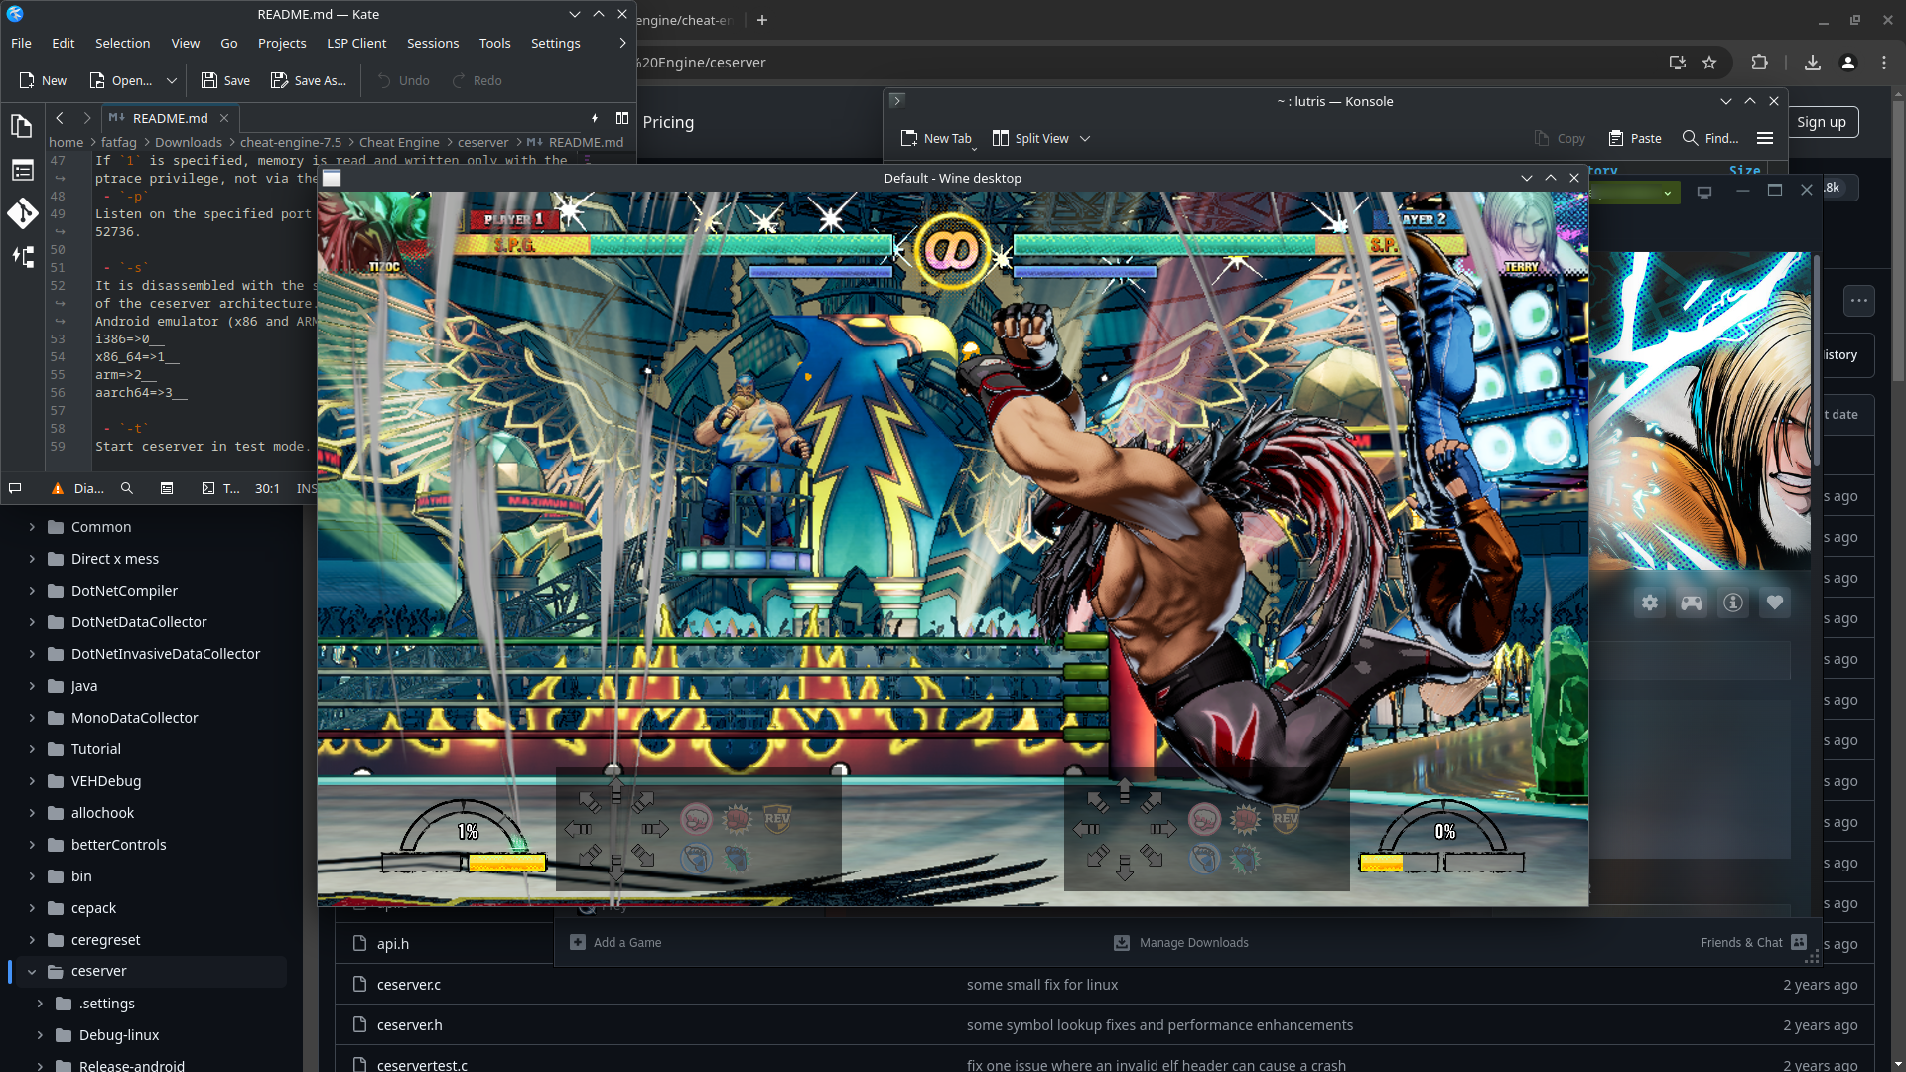The image size is (1906, 1072).
Task: Click the Open file button in Kate
Action: click(120, 80)
